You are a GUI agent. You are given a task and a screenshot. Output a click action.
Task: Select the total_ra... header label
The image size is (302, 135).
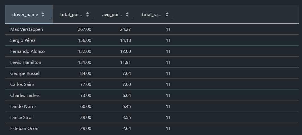pyautogui.click(x=152, y=15)
